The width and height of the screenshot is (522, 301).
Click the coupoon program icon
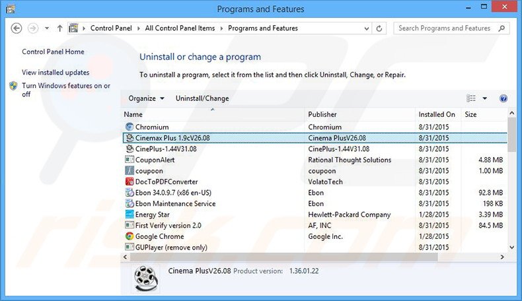coord(130,170)
